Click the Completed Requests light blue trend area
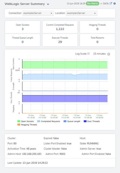Screen dimensions: 120x173 [x=65, y=77]
